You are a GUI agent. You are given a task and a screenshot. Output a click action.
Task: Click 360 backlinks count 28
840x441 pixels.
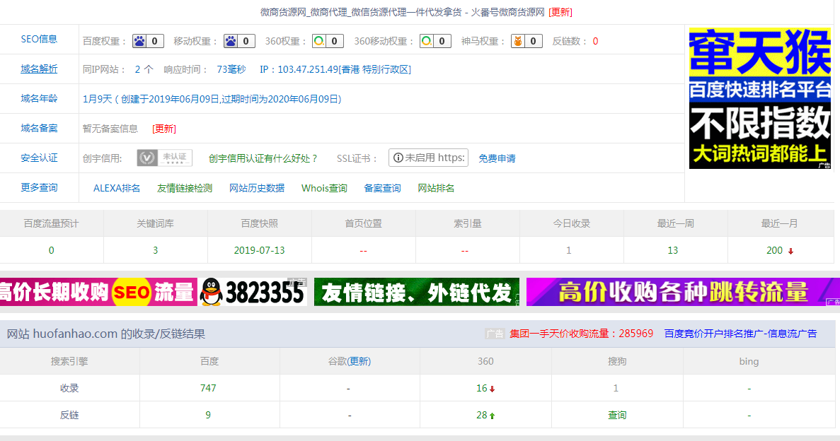pyautogui.click(x=482, y=415)
